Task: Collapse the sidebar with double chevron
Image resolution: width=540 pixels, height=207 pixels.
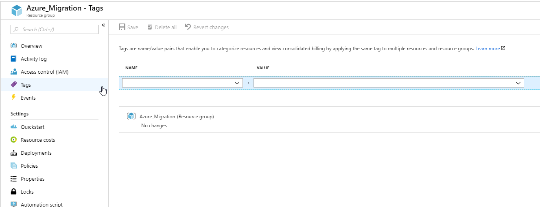Action: click(x=103, y=25)
